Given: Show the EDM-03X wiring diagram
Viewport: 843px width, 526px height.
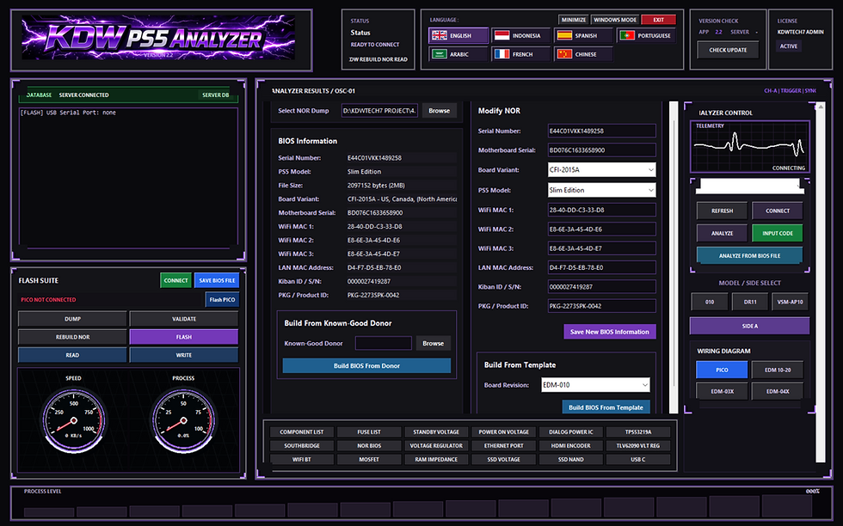Looking at the screenshot, I should pyautogui.click(x=722, y=391).
